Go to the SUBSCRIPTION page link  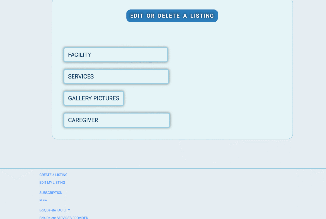51,193
